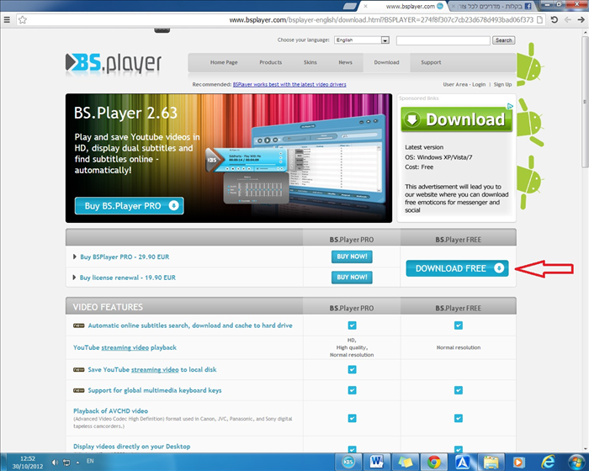Click the User Area - Login link
The width and height of the screenshot is (589, 471).
(464, 84)
